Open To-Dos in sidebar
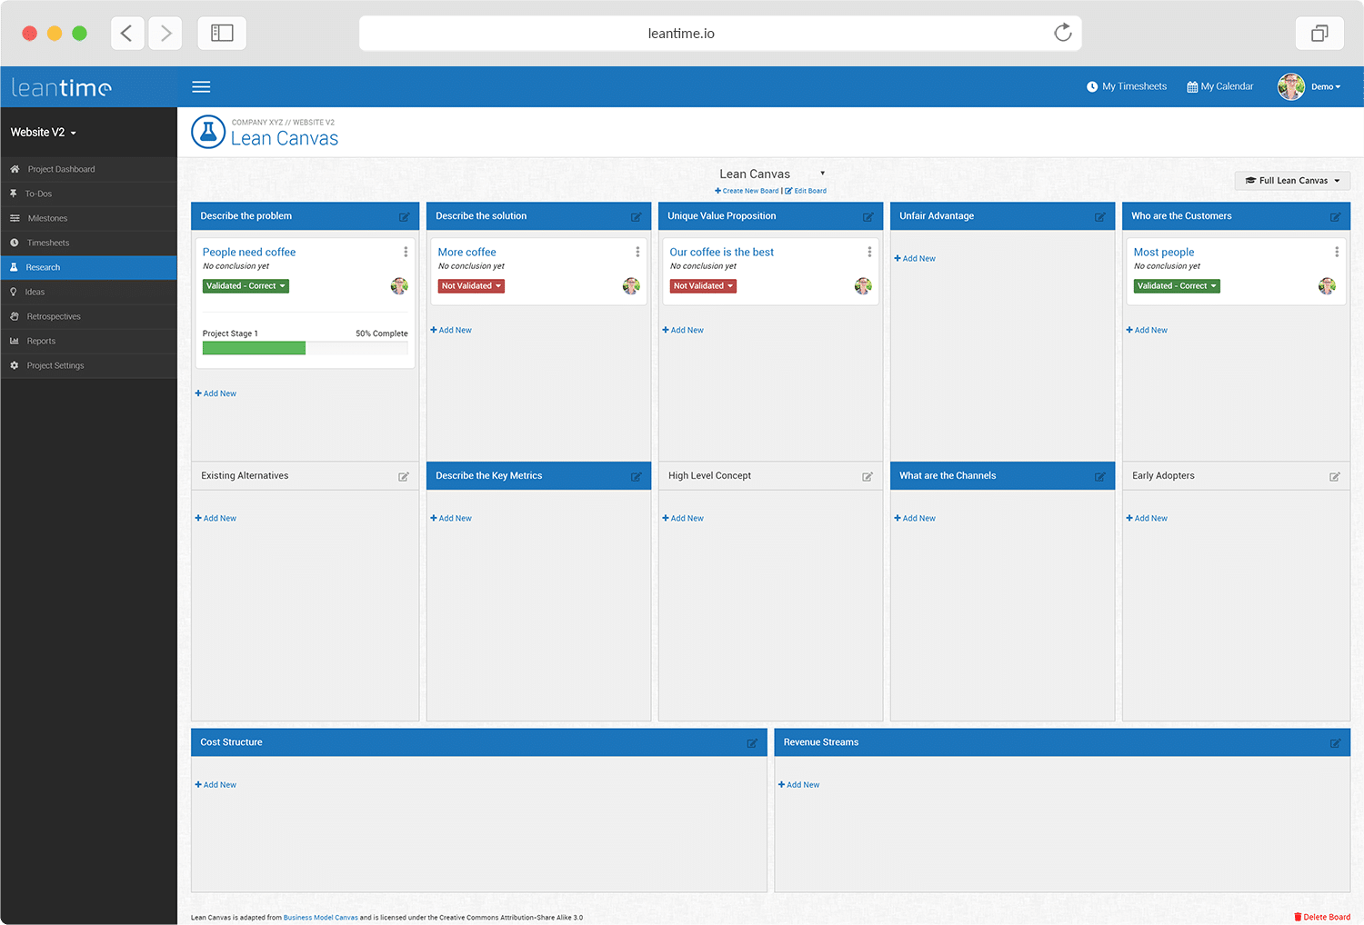Image resolution: width=1364 pixels, height=925 pixels. click(x=88, y=194)
